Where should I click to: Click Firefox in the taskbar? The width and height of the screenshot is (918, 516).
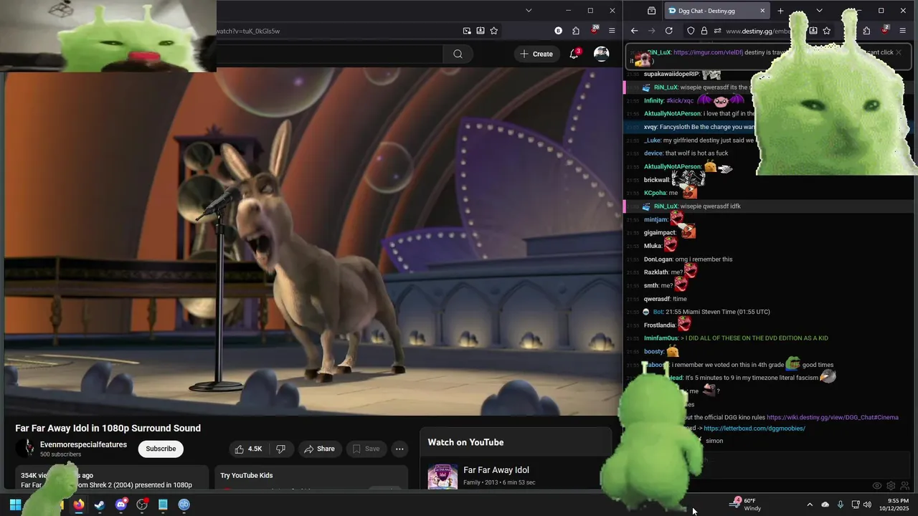[79, 505]
